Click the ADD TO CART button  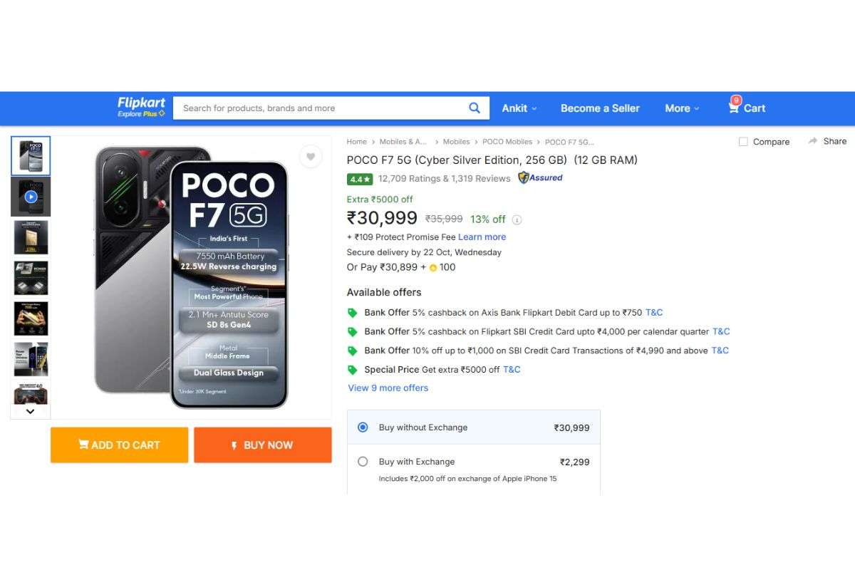pyautogui.click(x=119, y=445)
